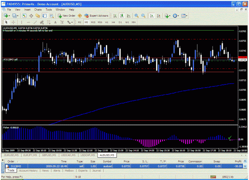
Task: Open the Journal terminal tab
Action: tap(96, 170)
